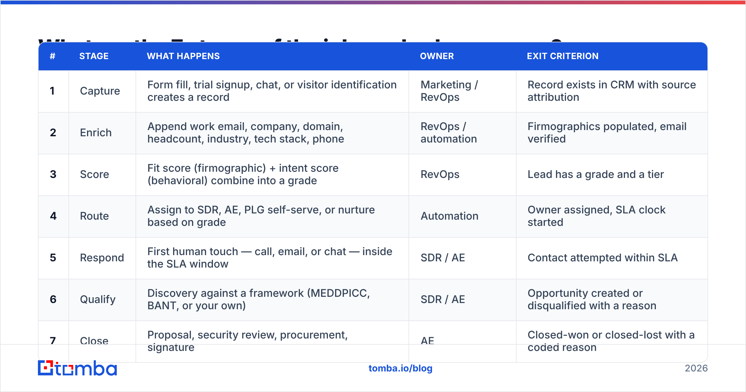Viewport: 746px width, 392px height.
Task: Click 'RevOps / automation' owner cell
Action: pos(463,133)
